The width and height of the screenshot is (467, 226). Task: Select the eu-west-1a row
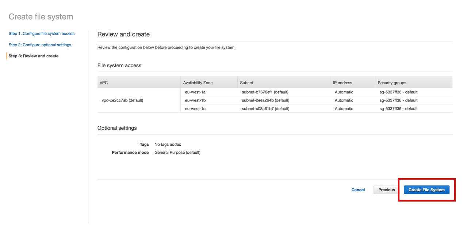[x=195, y=92]
